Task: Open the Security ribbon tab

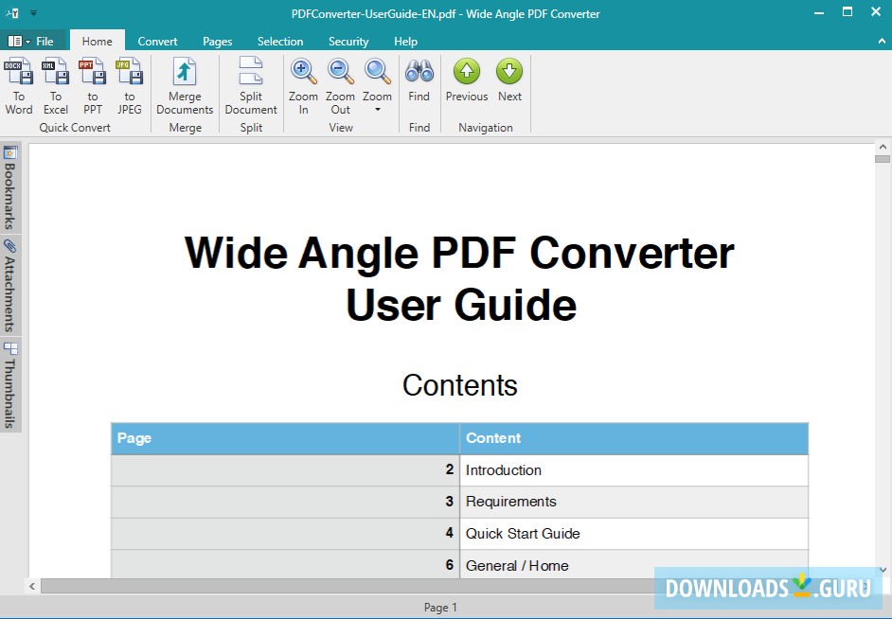Action: tap(348, 41)
